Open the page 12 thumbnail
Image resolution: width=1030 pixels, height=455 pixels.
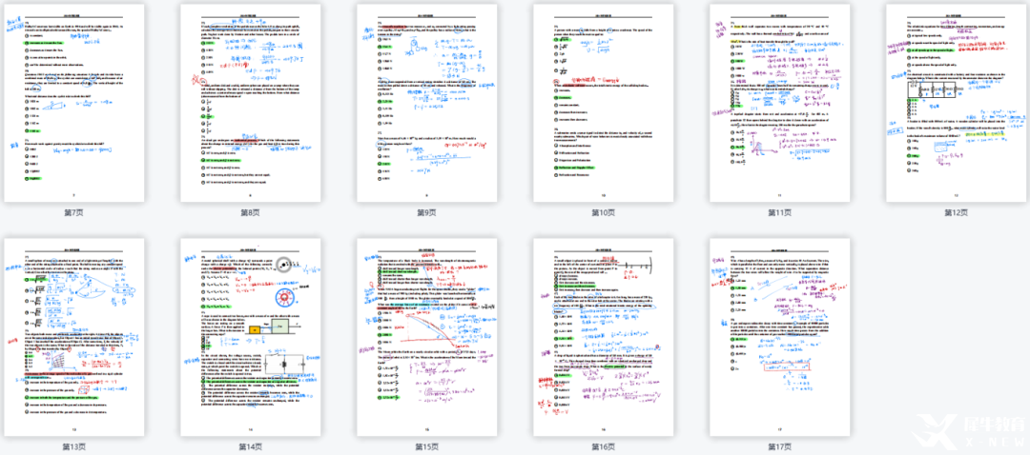956,103
